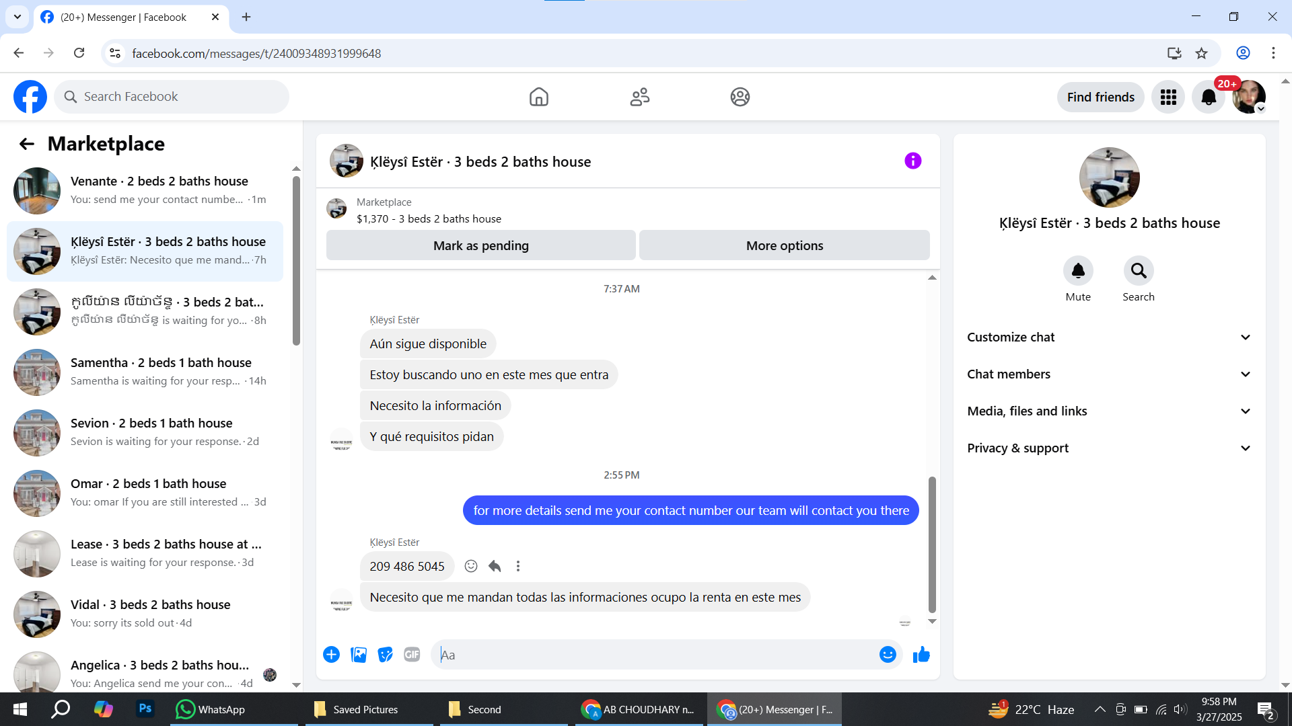Viewport: 1292px width, 726px height.
Task: Open Chrome customize menu dots
Action: 1273,53
